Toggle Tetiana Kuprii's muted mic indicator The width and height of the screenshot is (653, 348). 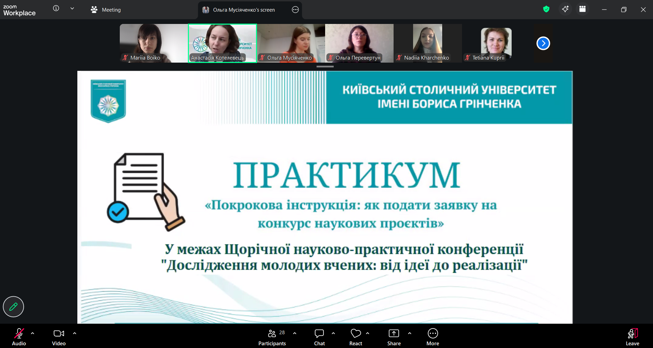click(x=468, y=57)
